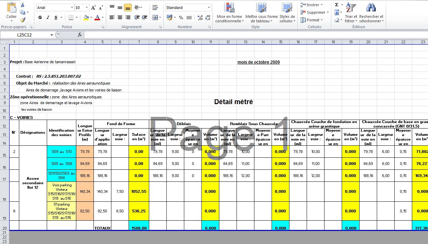Apply percent style from Nombre group
The image size is (428, 244).
181,17
